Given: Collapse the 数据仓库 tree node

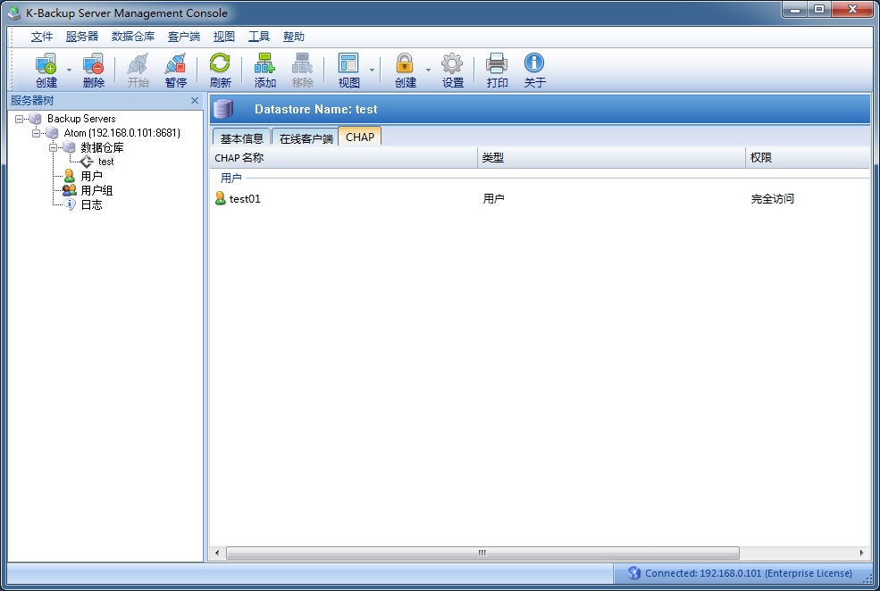Looking at the screenshot, I should [x=53, y=147].
